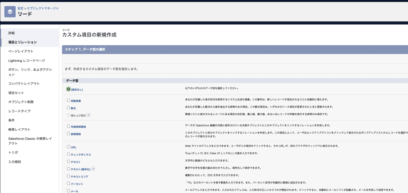
Task: Click the description text for 自動採番
Action: click(256, 99)
